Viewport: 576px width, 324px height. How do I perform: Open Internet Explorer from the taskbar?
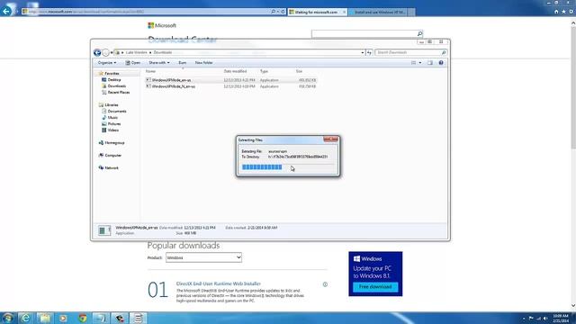pos(25,318)
